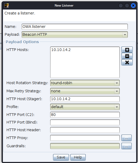
Task: Click the Payload Options section heading
Action: pyautogui.click(x=22, y=42)
